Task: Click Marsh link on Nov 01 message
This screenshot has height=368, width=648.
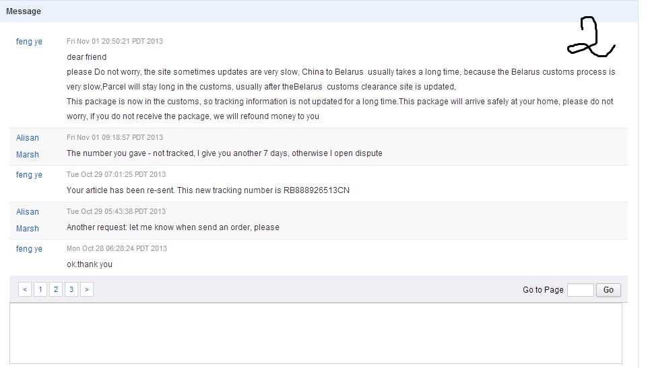Action: point(28,155)
